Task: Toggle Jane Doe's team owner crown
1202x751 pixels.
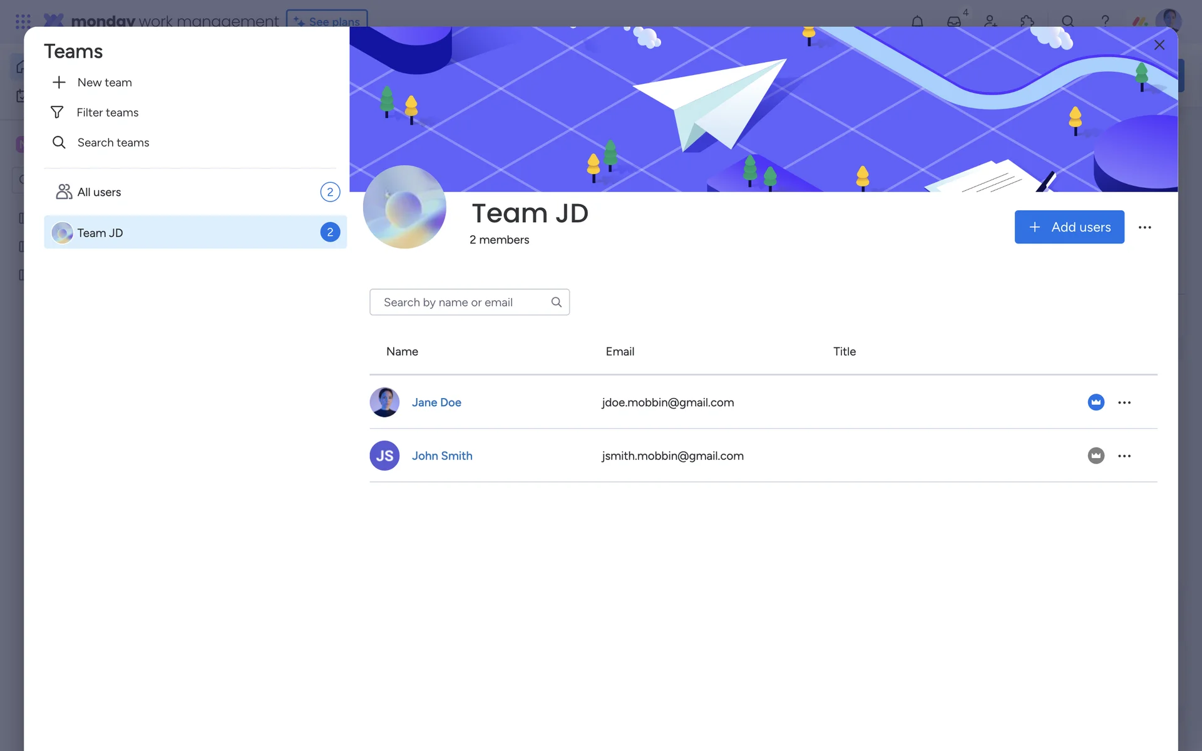Action: (1096, 402)
